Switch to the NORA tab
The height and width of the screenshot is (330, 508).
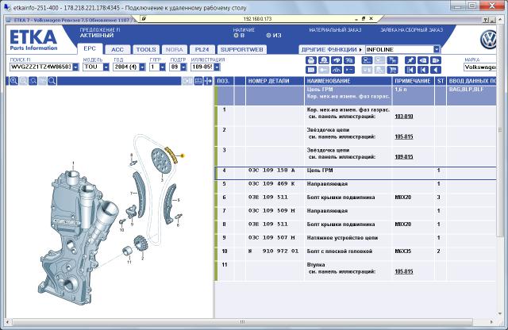point(175,49)
